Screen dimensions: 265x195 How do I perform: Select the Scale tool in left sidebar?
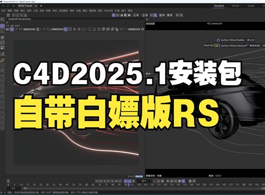point(3,48)
